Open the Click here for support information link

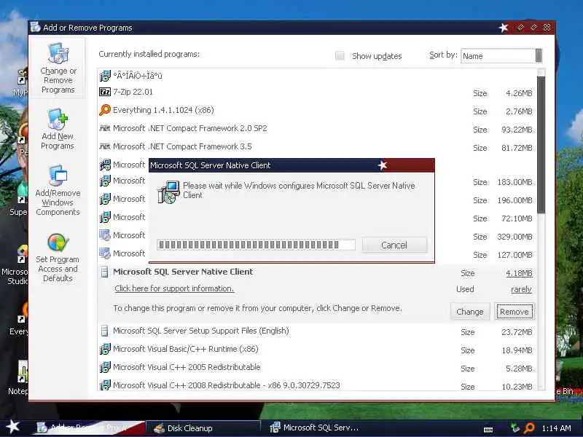(174, 288)
